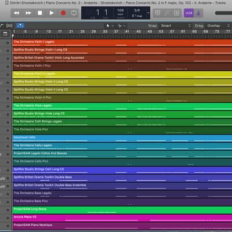
Task: Toggle Cycle mode in the transport
Action: pyautogui.click(x=74, y=13)
